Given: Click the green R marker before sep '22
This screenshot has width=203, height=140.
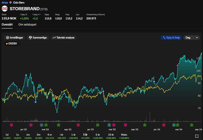Looking at the screenshot, I should coord(59,125).
